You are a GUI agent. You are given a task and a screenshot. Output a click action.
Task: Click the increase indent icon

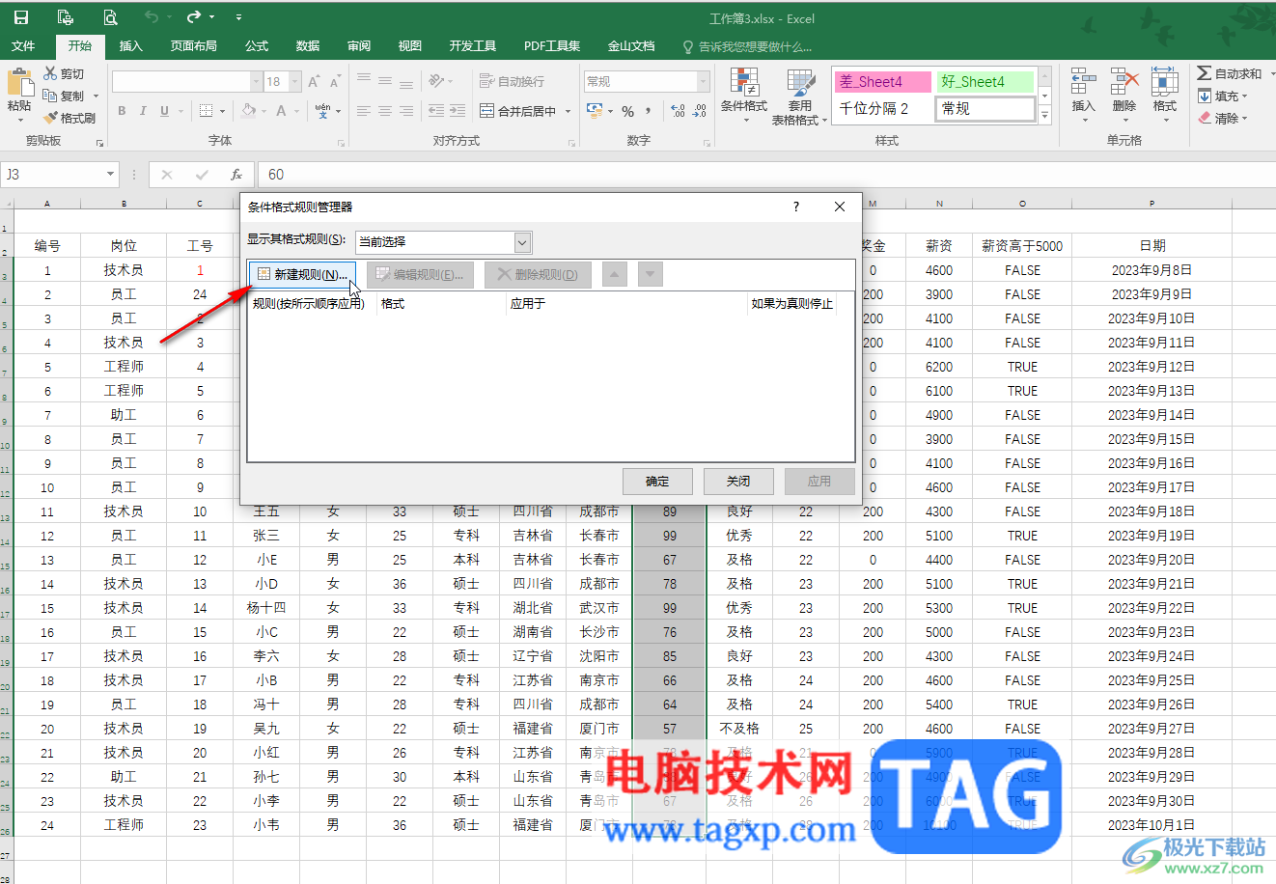coord(458,111)
